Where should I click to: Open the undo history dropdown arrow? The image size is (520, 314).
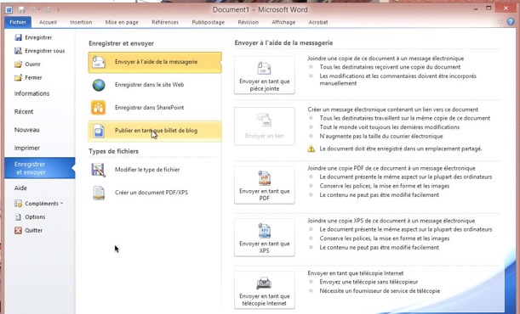click(39, 9)
